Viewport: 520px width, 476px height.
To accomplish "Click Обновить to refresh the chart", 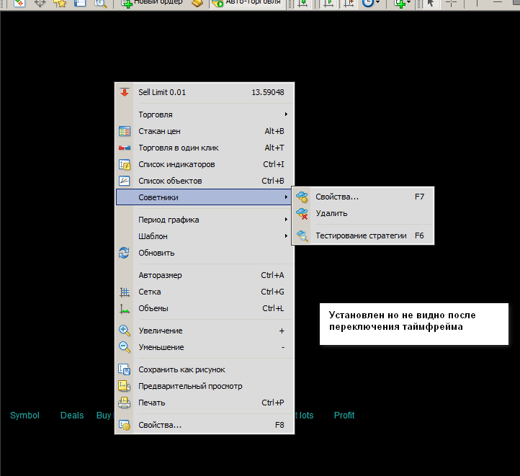I will click(x=205, y=253).
